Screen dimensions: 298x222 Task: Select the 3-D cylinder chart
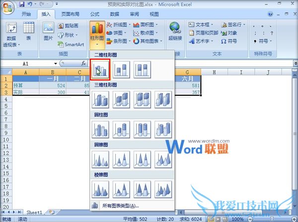click(163, 130)
